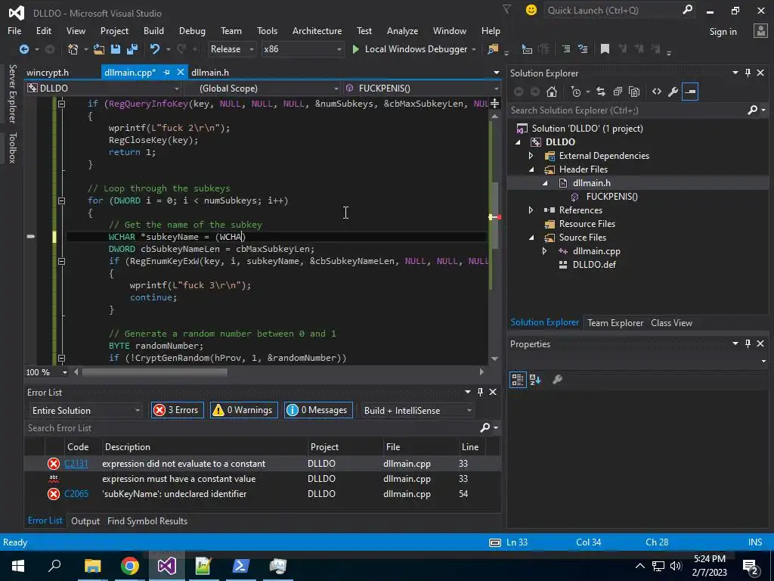Collapse the for loop code block
The image size is (774, 581).
(62, 200)
